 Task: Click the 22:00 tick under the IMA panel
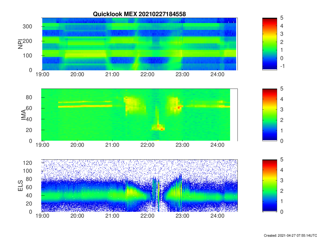click(x=147, y=145)
